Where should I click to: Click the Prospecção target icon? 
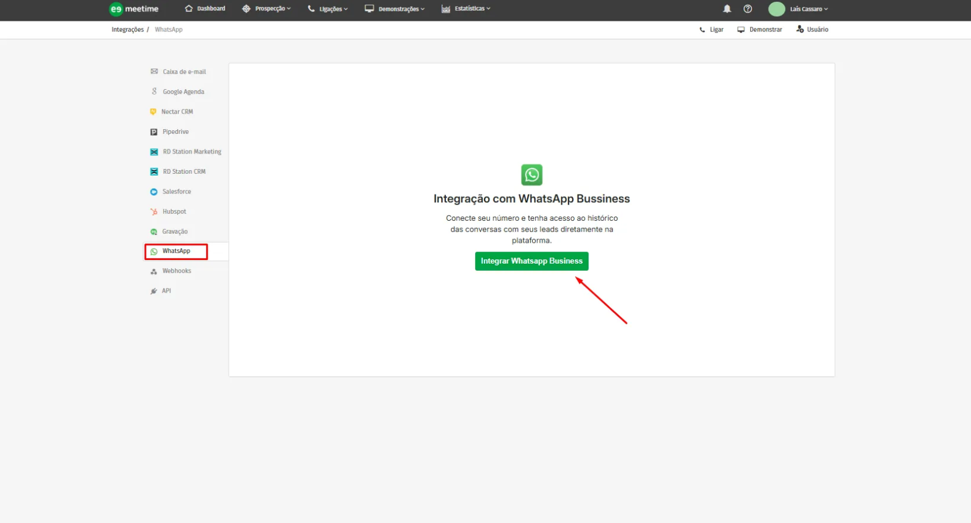point(246,8)
